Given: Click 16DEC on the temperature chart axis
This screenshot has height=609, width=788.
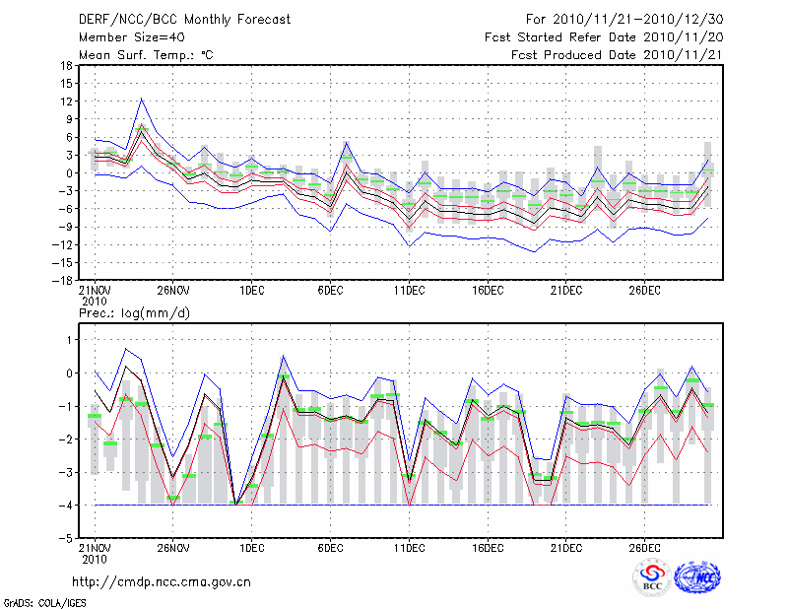Looking at the screenshot, I should tap(488, 290).
